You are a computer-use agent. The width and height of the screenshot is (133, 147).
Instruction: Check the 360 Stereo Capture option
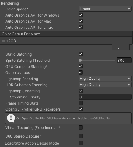pyautogui.click(x=81, y=136)
